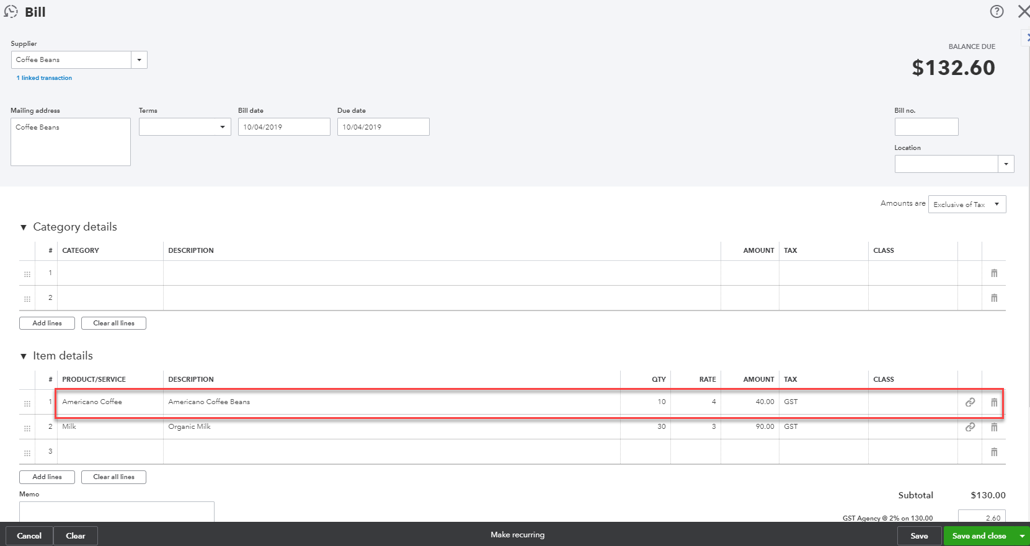The width and height of the screenshot is (1030, 546).
Task: Delete category details line 2 trash icon
Action: (994, 298)
